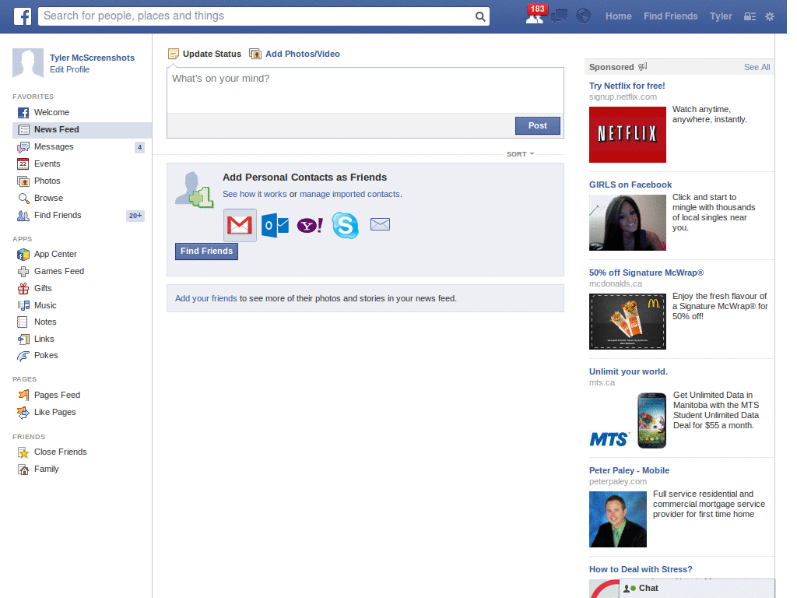Click the other email envelope icon
Image resolution: width=797 pixels, height=598 pixels.
tap(380, 224)
